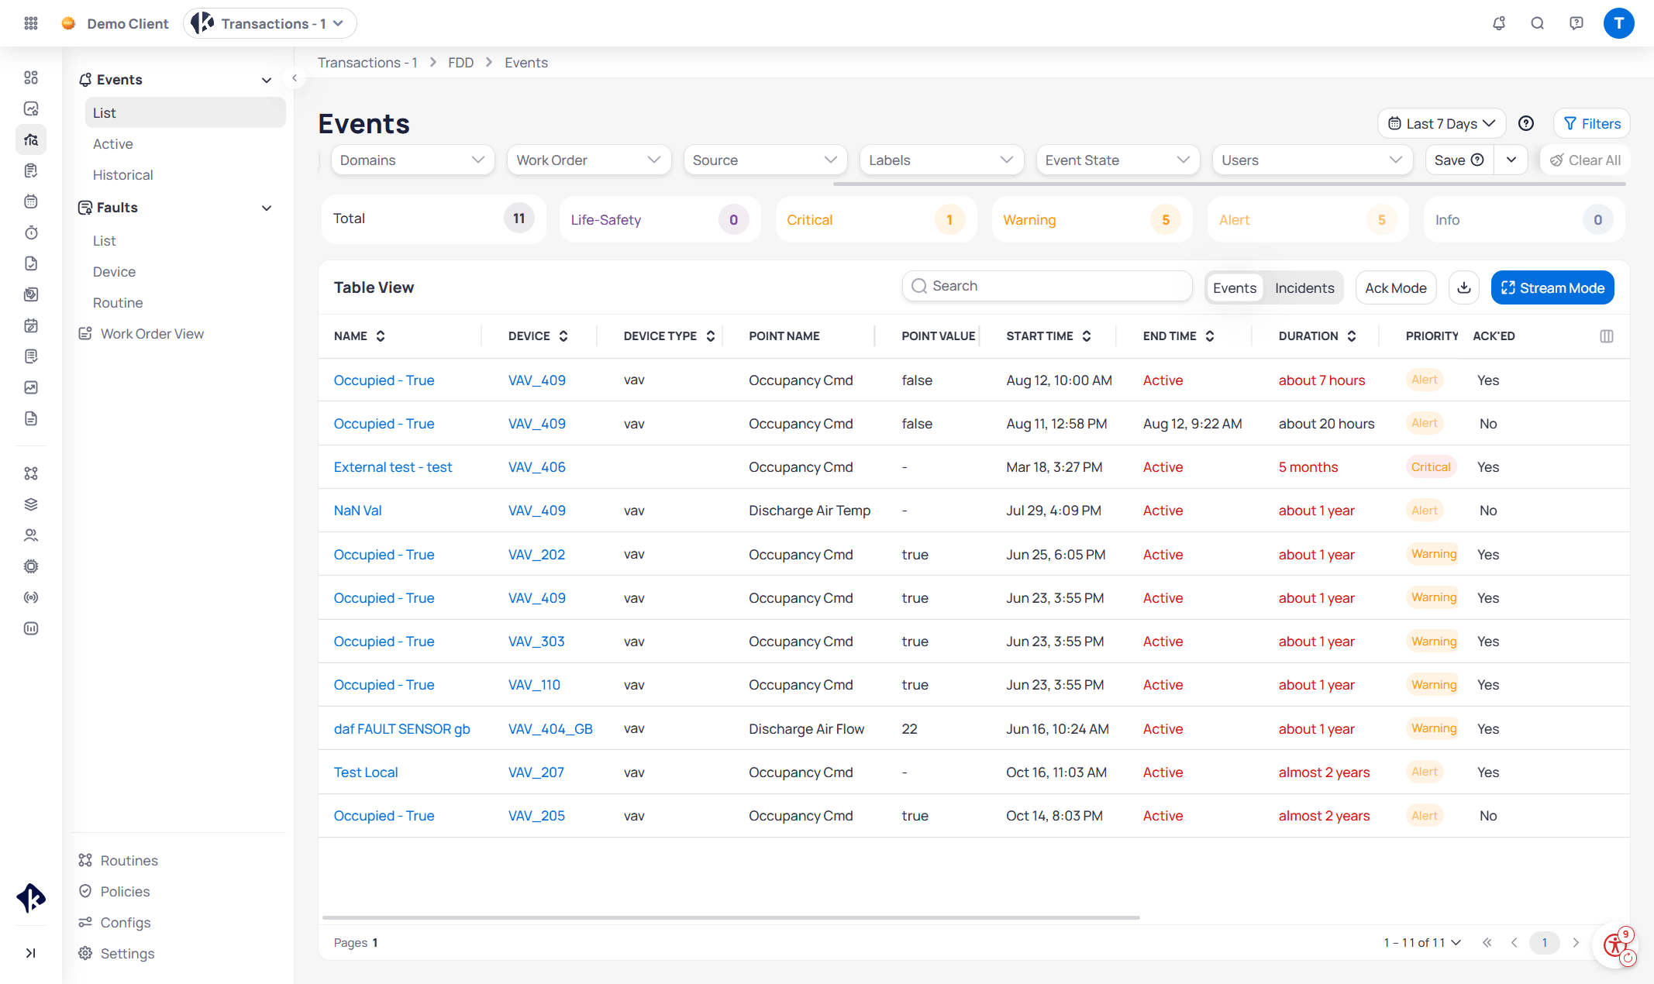
Task: Open the Transactions - 1 site selector
Action: [270, 23]
